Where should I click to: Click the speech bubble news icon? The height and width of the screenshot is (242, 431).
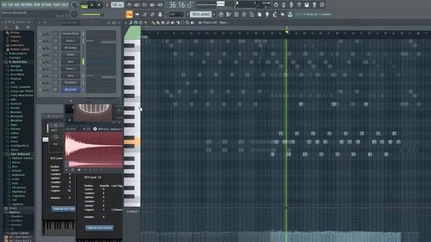[322, 5]
